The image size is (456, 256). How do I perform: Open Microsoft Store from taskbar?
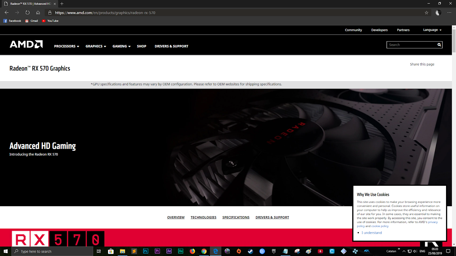tap(111, 251)
